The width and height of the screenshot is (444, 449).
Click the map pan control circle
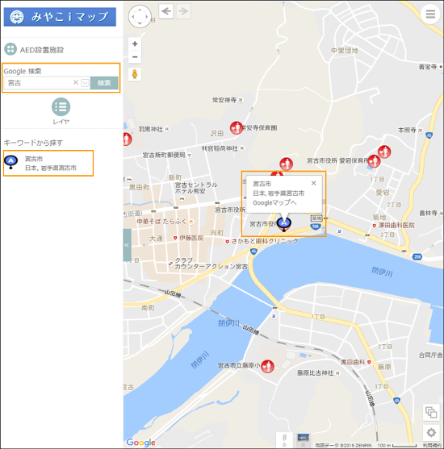pos(140,16)
